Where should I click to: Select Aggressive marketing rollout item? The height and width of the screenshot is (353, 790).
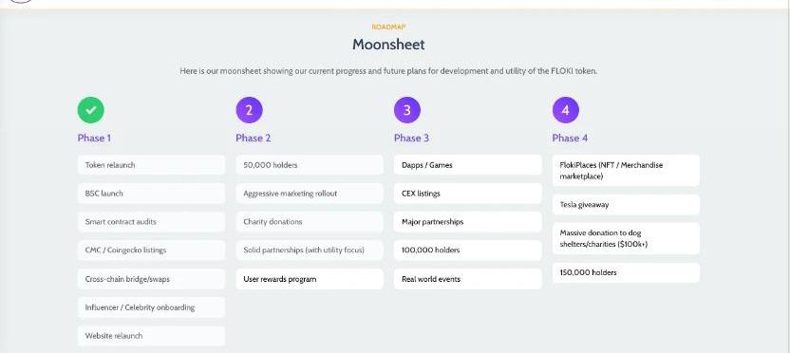310,194
